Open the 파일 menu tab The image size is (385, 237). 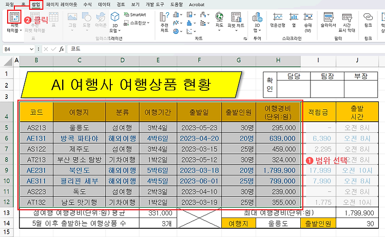tap(10, 5)
